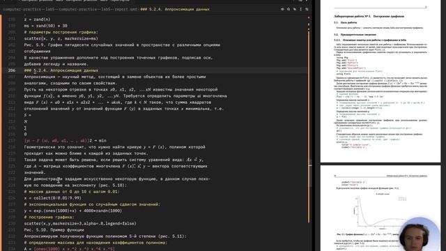Viewport: 446px width, 251px height.
Task: Click the inline assist wand icon
Action: 295,9
